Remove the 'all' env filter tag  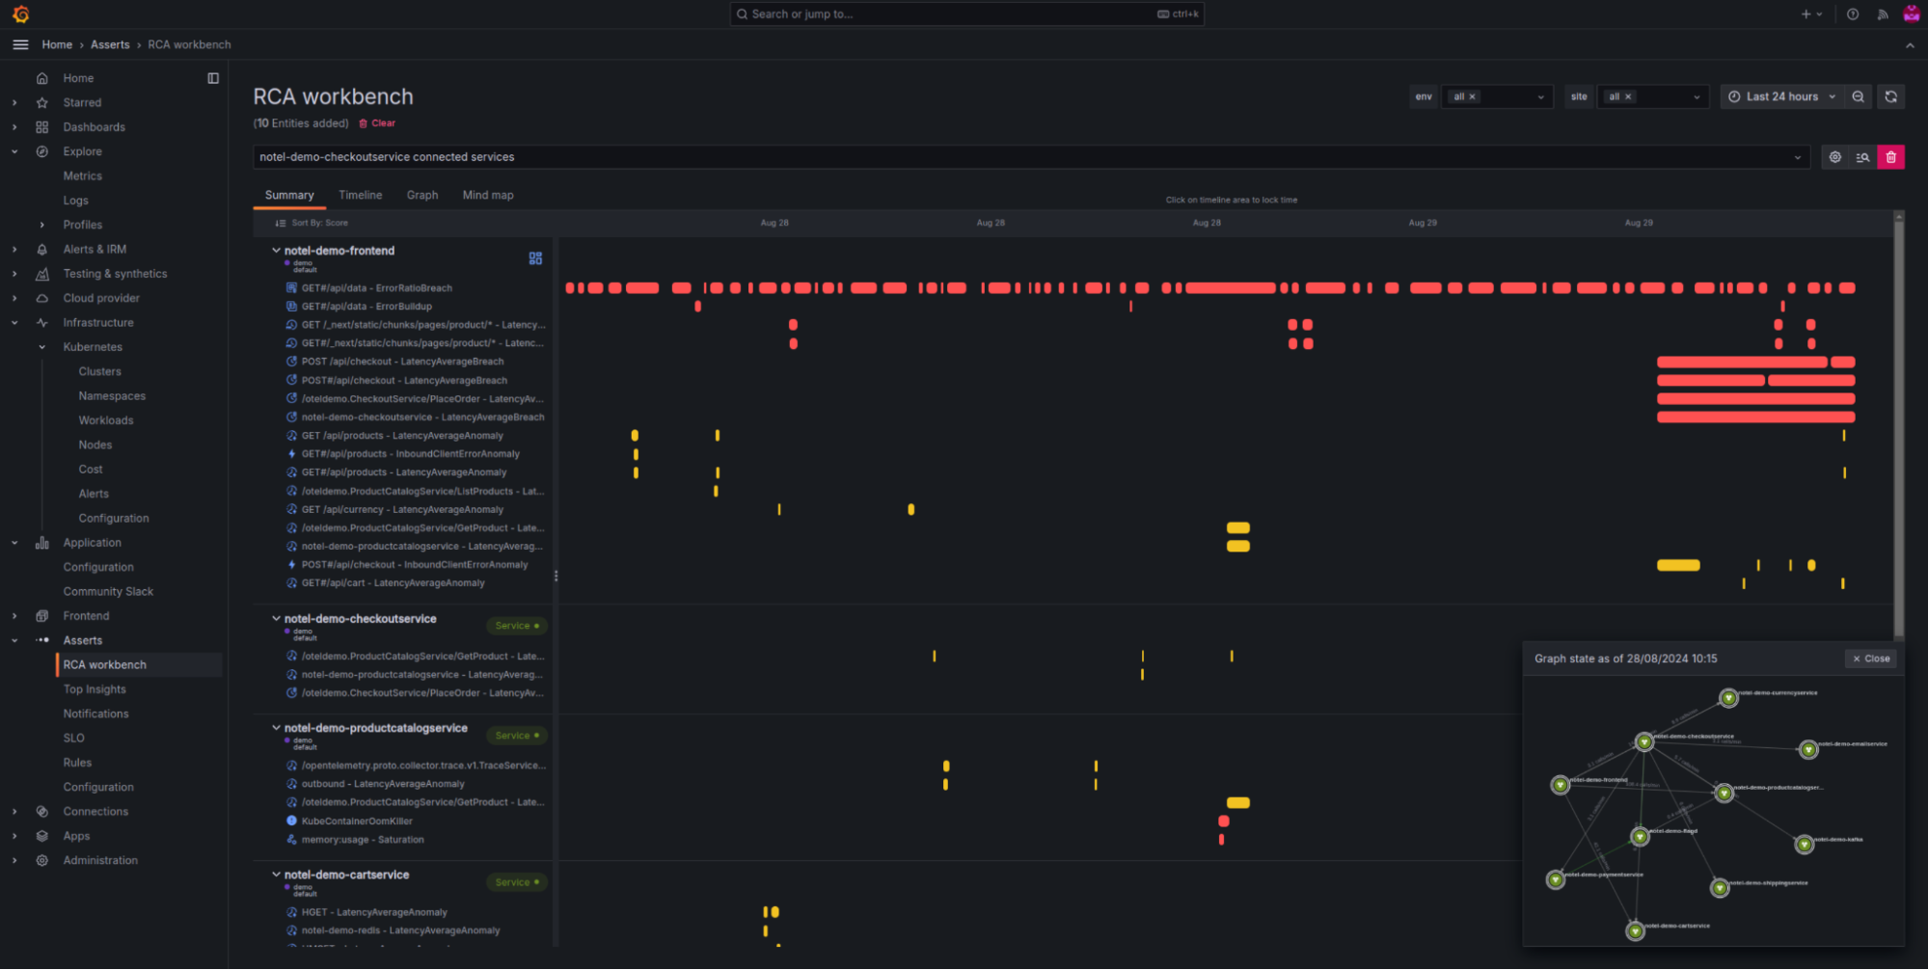pyautogui.click(x=1472, y=96)
